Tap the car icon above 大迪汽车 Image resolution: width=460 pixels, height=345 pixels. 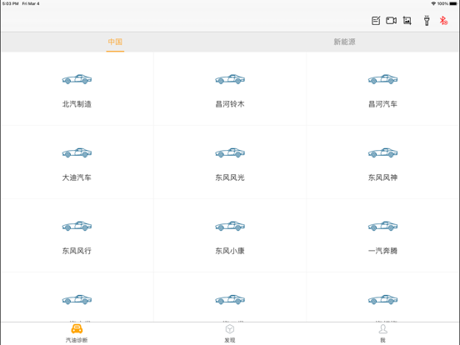pyautogui.click(x=77, y=152)
